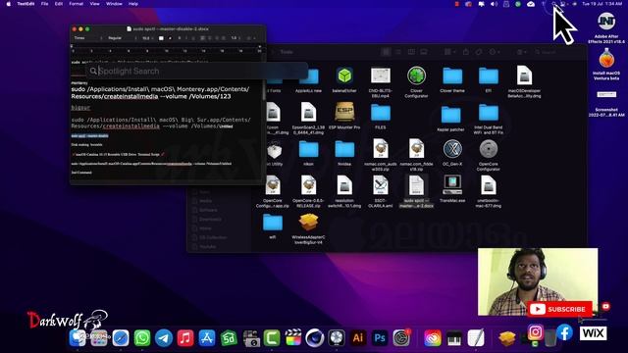Screen dimensions: 628x353
Task: Select the wifi folder in Finder
Action: [x=273, y=223]
